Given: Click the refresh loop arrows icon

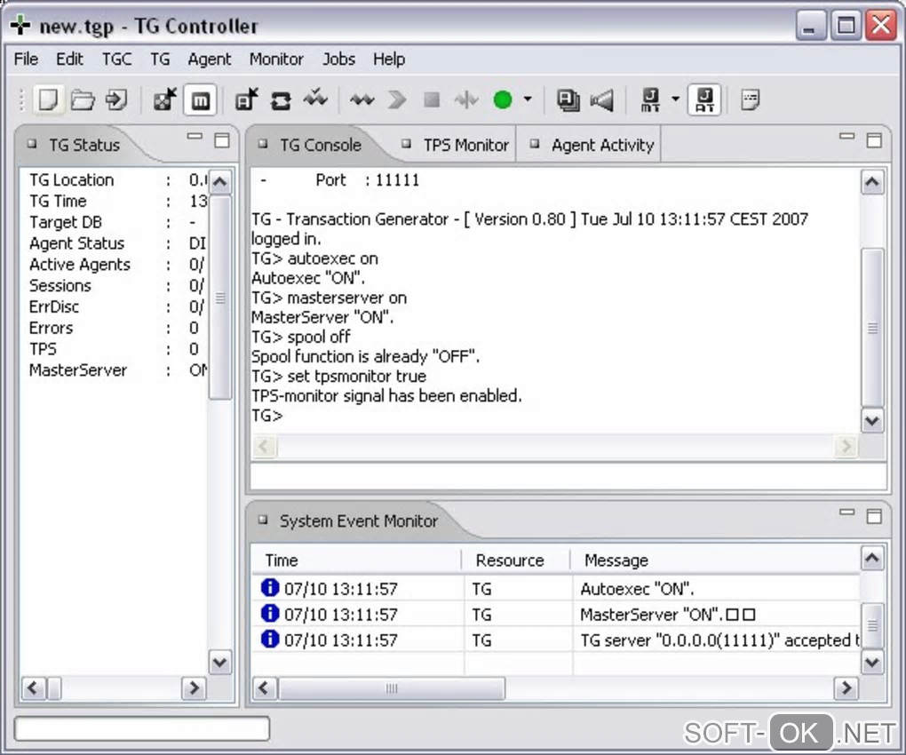Looking at the screenshot, I should click(x=281, y=101).
